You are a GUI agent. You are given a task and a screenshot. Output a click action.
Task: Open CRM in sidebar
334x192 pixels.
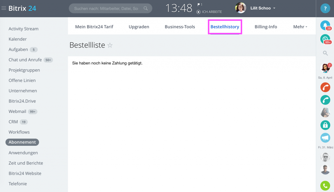(13, 122)
